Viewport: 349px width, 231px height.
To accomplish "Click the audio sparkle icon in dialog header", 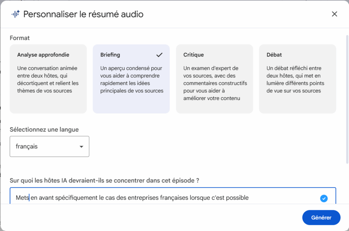I will (x=15, y=14).
